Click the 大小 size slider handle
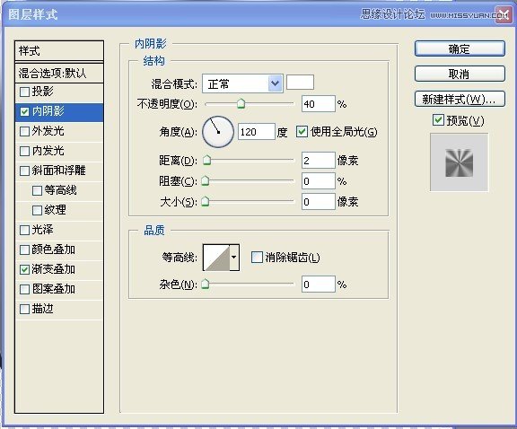This screenshot has height=429, width=517. click(205, 201)
